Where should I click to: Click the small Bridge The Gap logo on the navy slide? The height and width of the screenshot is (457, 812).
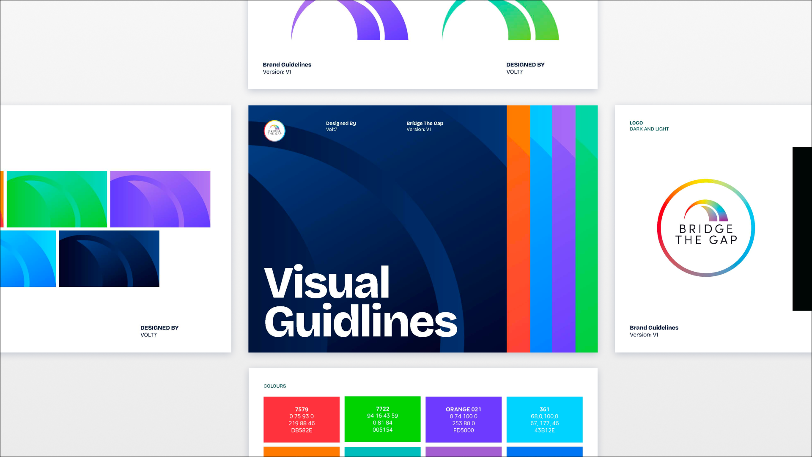pos(274,131)
